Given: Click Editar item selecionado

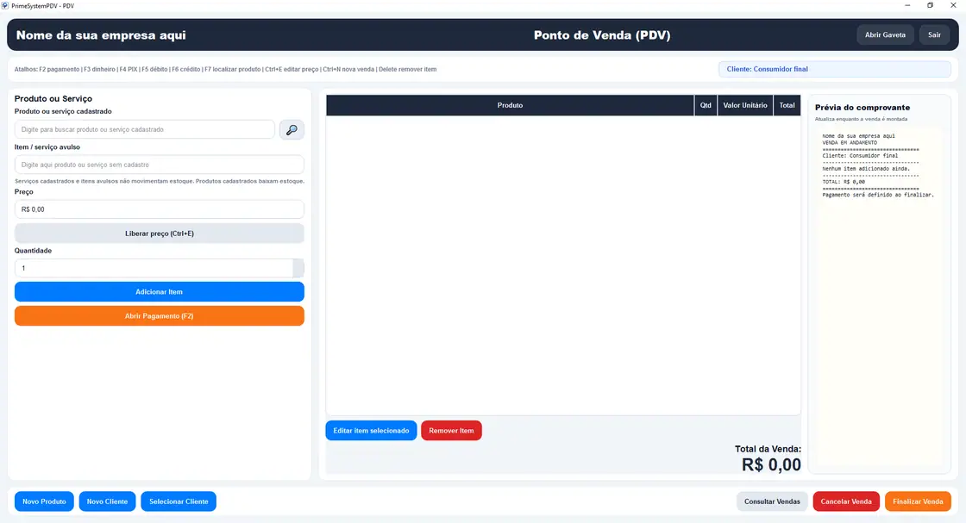Looking at the screenshot, I should (371, 431).
